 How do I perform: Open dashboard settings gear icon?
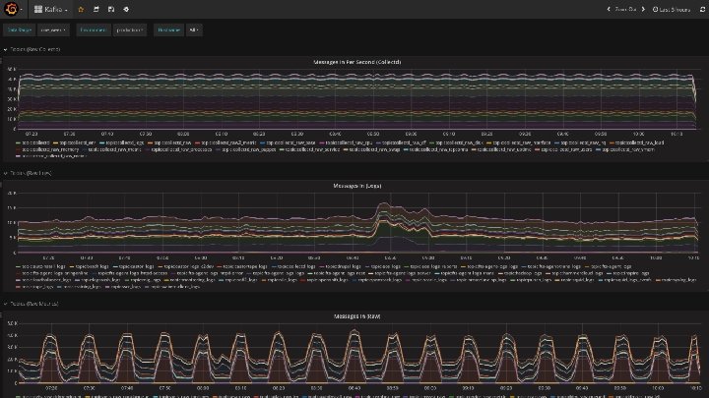point(126,9)
